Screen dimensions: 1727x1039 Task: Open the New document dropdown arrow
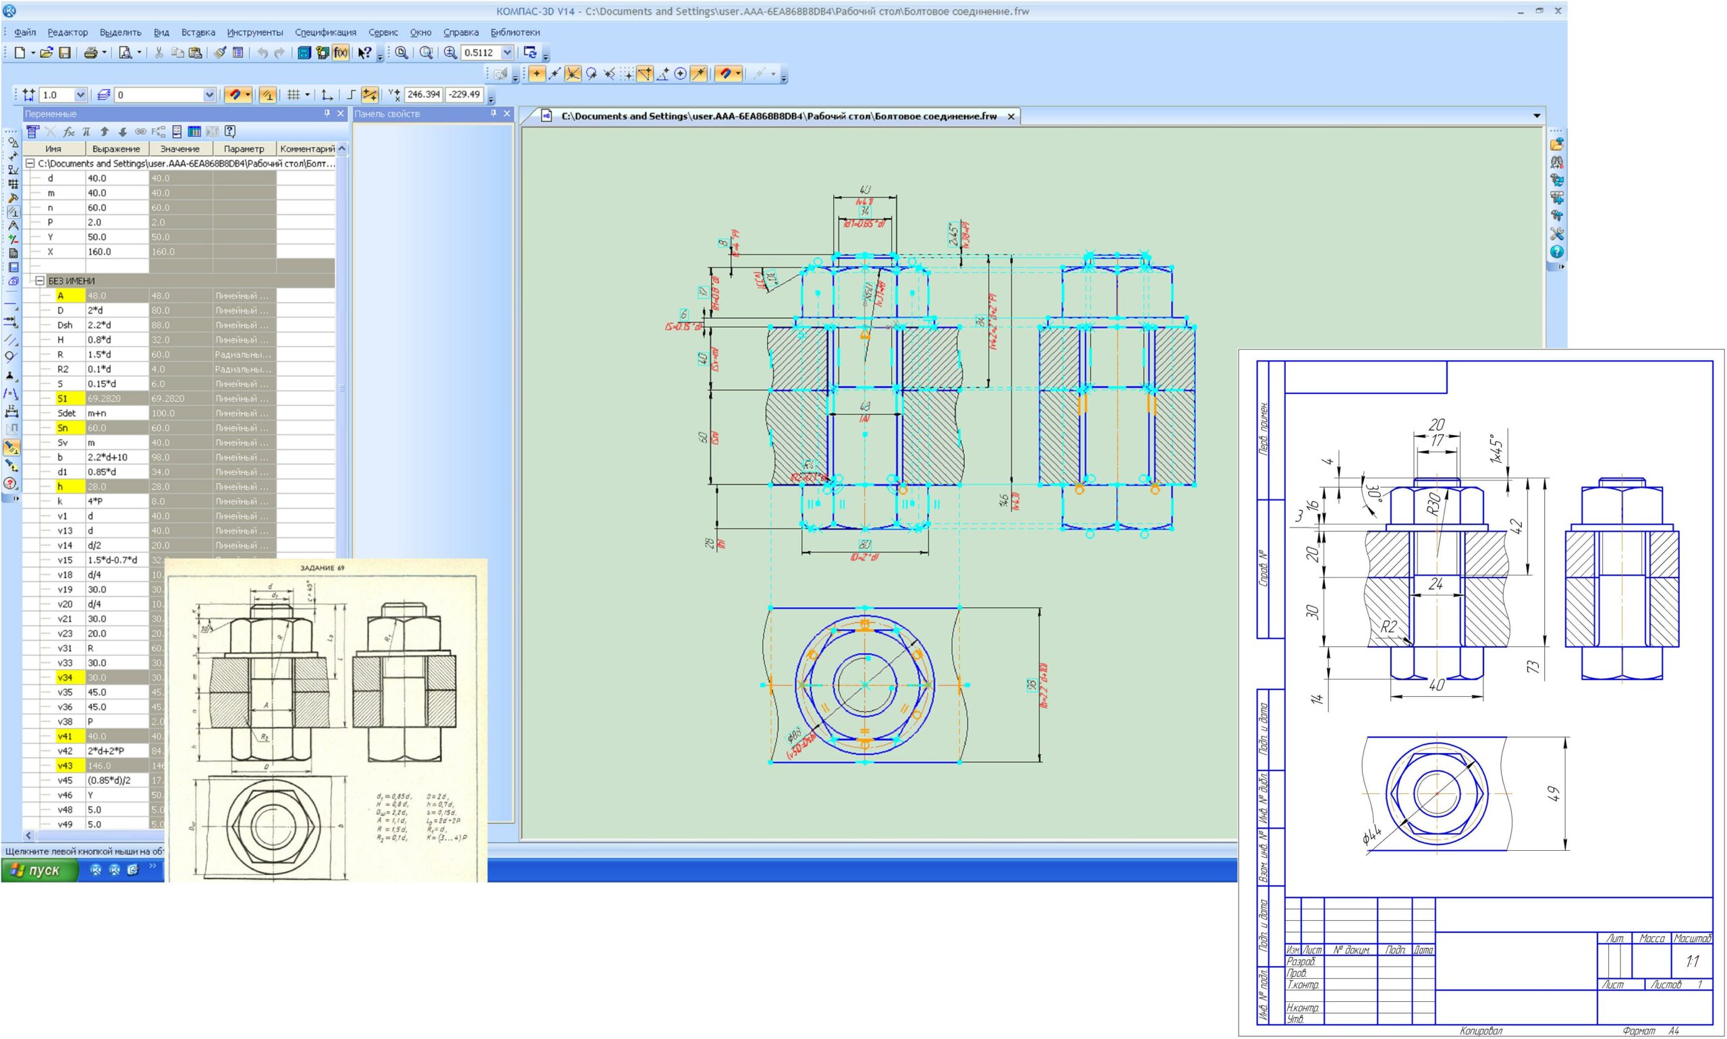[x=33, y=53]
